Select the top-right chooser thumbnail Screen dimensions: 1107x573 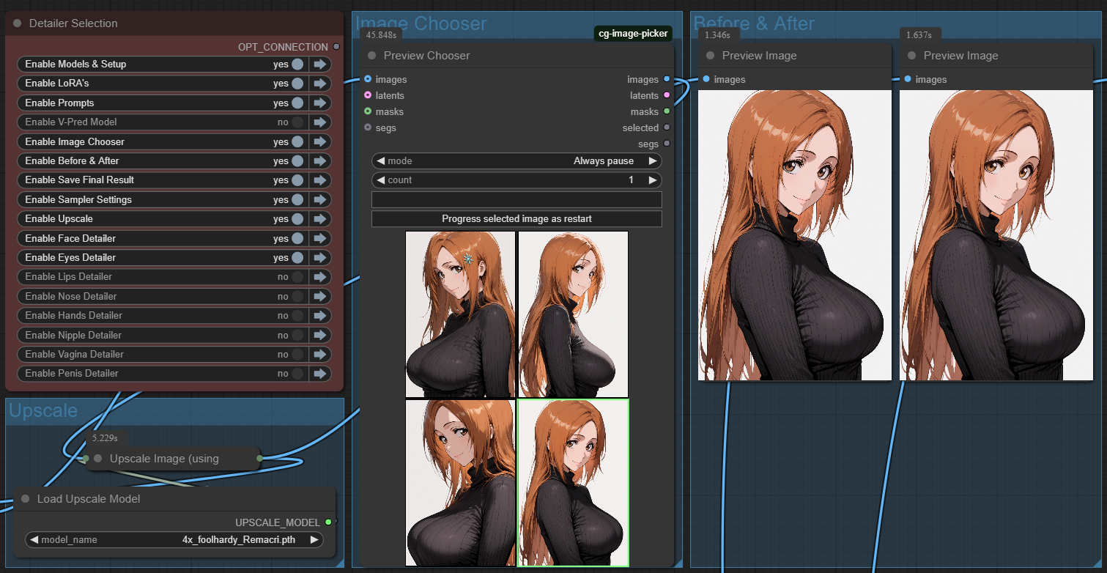[x=574, y=314]
